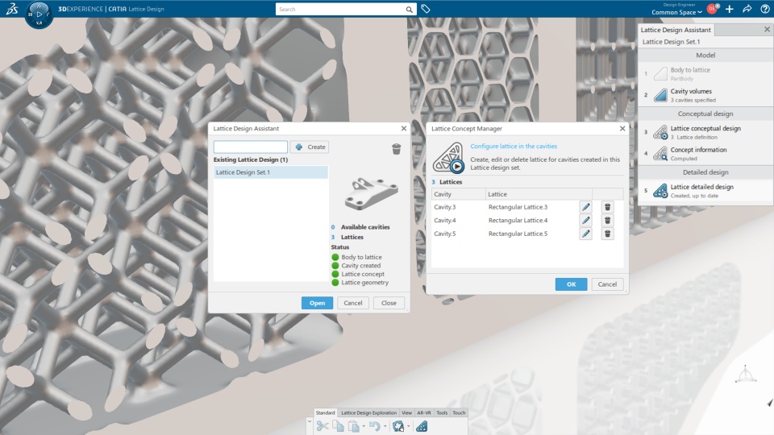Click the Lattice detailed design step icon

[x=660, y=191]
